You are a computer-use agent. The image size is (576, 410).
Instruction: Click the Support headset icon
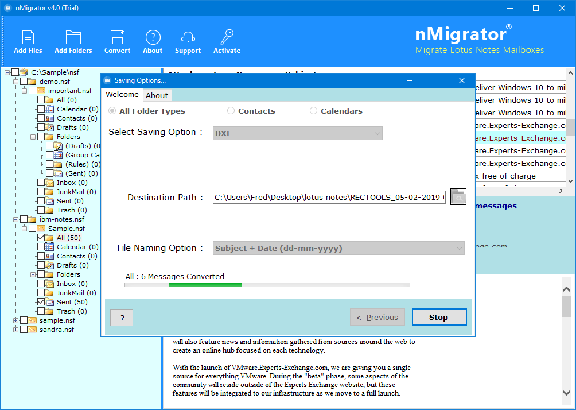point(188,37)
